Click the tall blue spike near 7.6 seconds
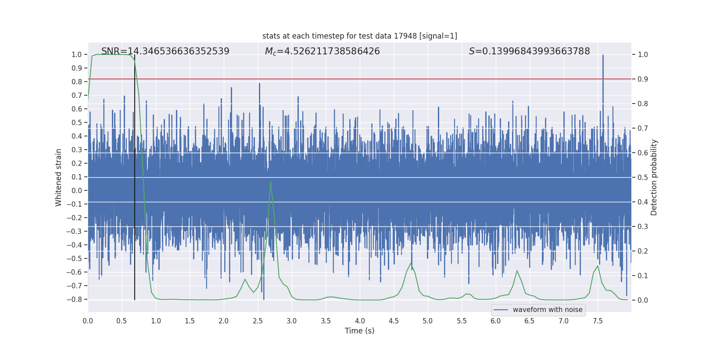 click(x=603, y=79)
